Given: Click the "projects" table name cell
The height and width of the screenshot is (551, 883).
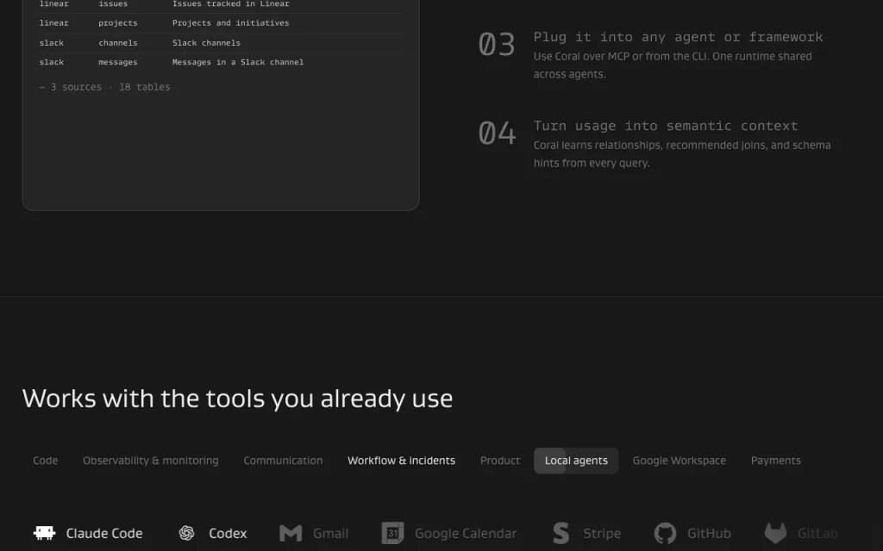Looking at the screenshot, I should click(117, 23).
